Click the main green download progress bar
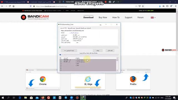 tap(89, 47)
